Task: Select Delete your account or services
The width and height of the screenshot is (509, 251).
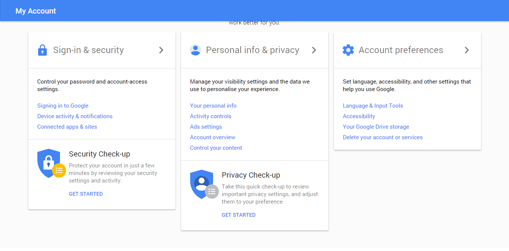Action: tap(383, 137)
